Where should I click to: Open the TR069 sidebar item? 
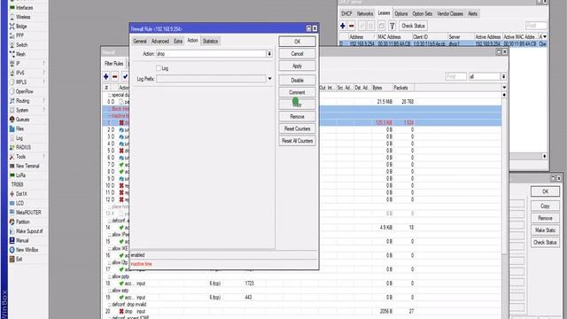coord(17,184)
